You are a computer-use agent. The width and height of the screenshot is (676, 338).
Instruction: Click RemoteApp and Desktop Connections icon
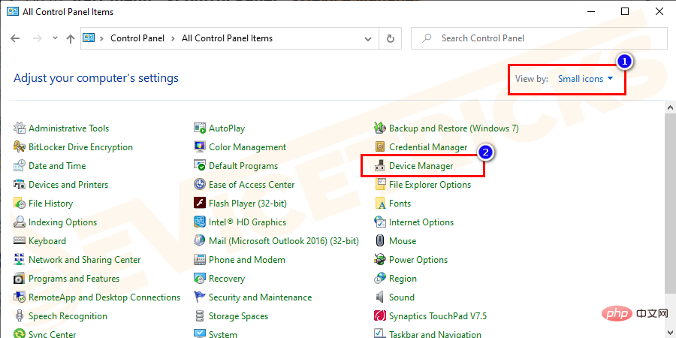pyautogui.click(x=20, y=297)
